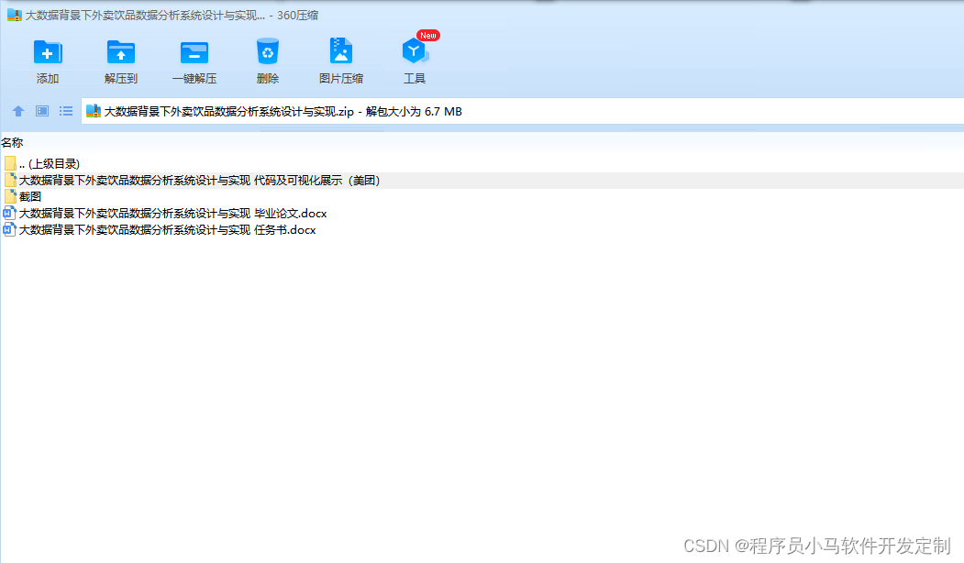Select the 代码及可视化展示 (美团) folder name

click(200, 180)
